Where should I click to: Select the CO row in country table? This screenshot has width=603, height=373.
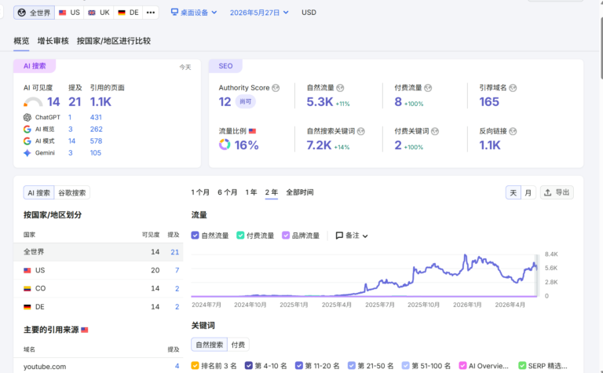(x=98, y=288)
